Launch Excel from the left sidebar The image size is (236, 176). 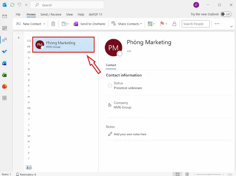tap(4, 75)
